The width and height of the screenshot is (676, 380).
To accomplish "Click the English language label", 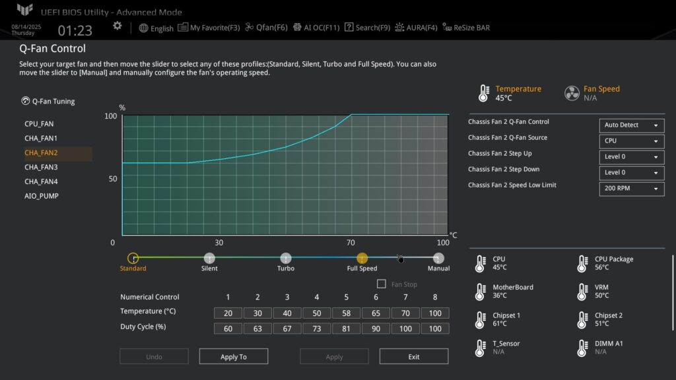I will tap(162, 28).
